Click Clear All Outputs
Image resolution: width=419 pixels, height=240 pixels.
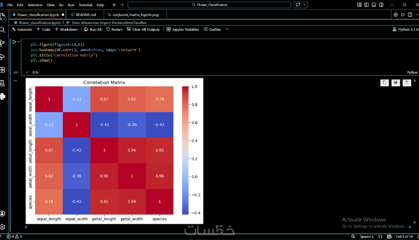point(143,29)
